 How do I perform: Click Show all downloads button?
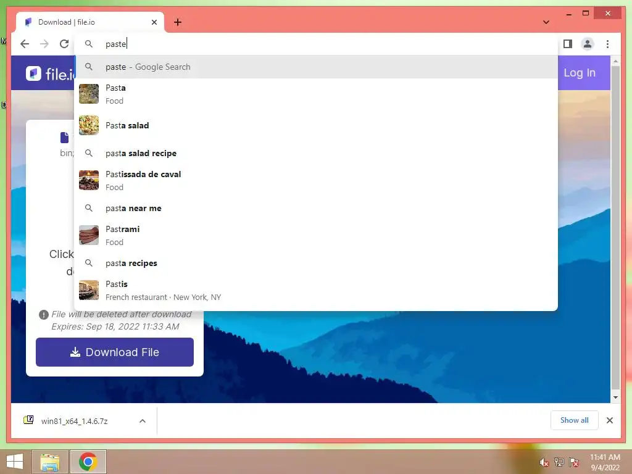[x=574, y=420]
